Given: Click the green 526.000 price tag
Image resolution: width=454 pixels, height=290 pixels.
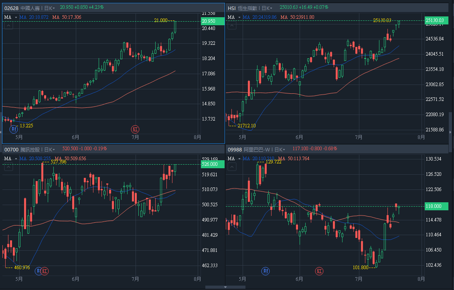Looking at the screenshot, I should pyautogui.click(x=213, y=164).
